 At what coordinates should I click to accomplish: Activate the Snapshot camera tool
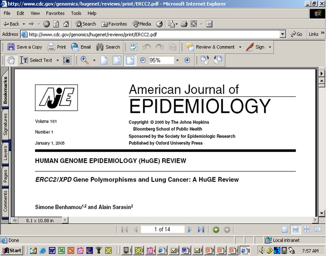[x=67, y=60]
